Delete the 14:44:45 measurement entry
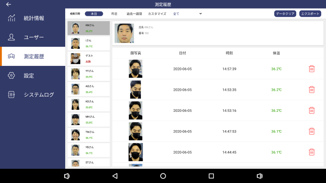The image size is (326, 183). point(312,152)
